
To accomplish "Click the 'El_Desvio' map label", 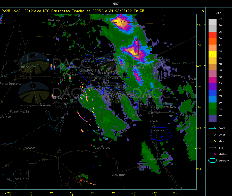I will coord(60,98).
